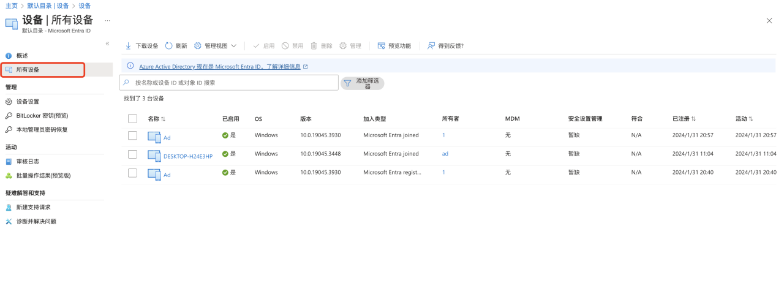Click the Got feedback (得到反馈) button
This screenshot has width=784, height=291.
point(445,46)
